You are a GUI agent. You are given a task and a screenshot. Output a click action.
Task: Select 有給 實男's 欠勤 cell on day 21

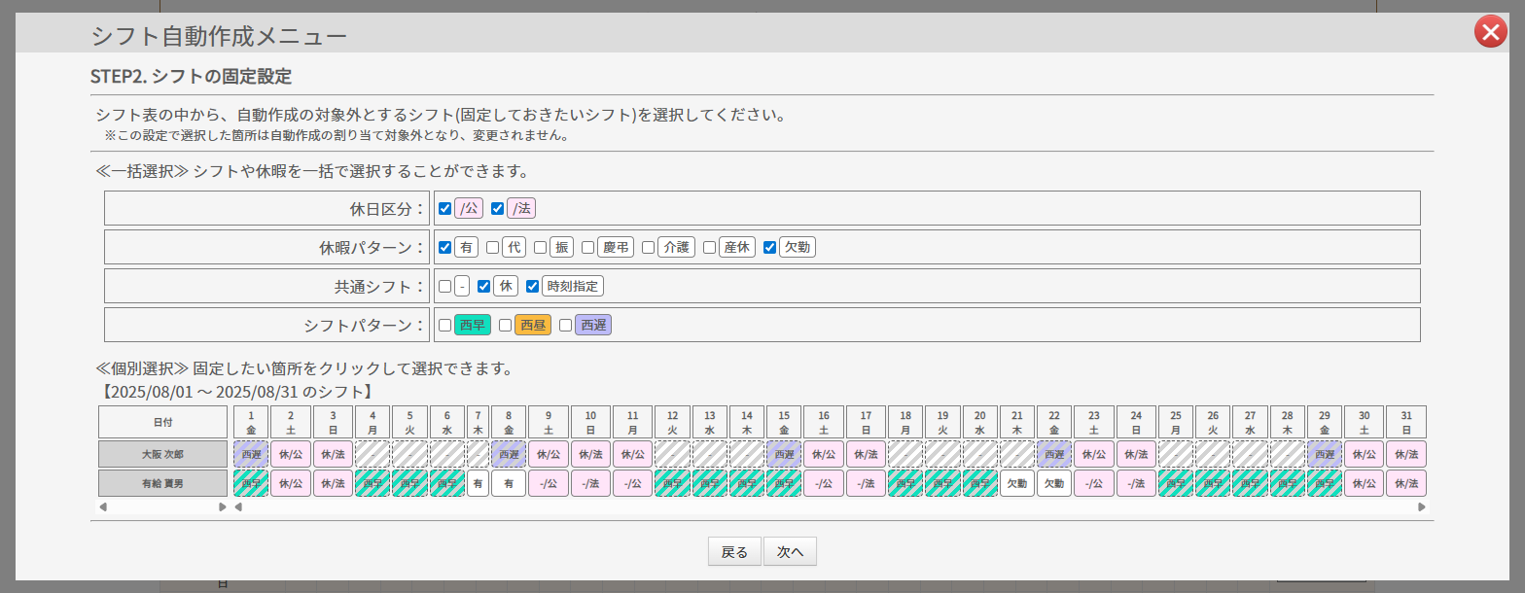point(1016,483)
